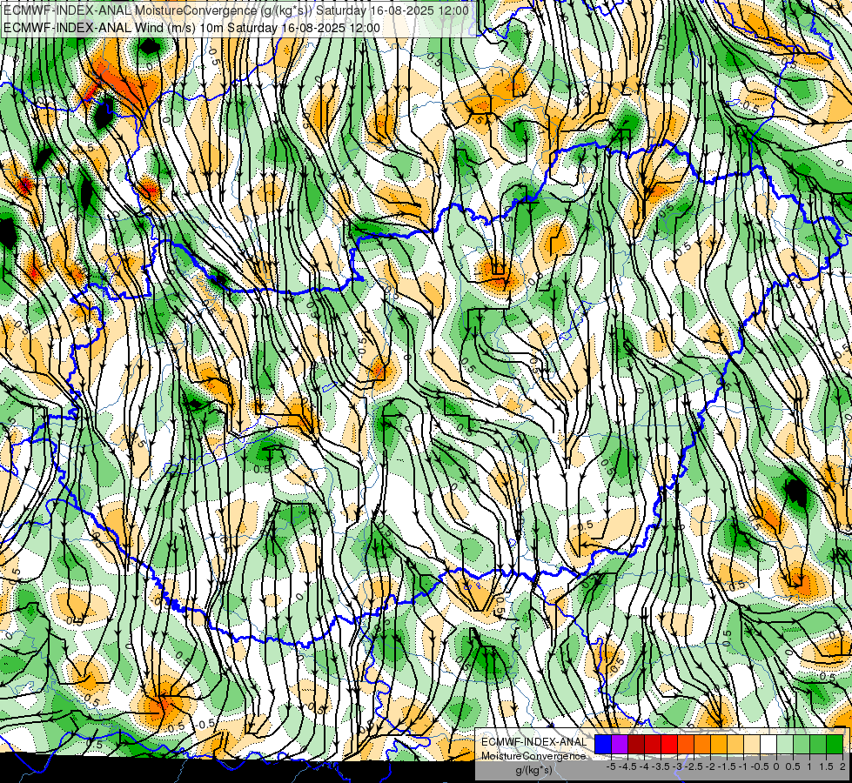Image resolution: width=852 pixels, height=783 pixels.
Task: Click the legend label 'MoistureConvergence'
Action: (x=533, y=756)
